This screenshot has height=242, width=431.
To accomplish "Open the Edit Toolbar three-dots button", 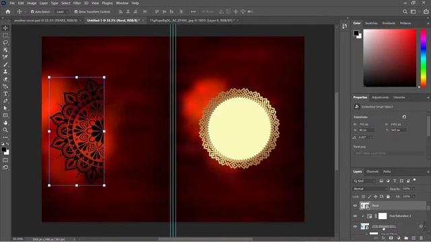I will click(5, 137).
